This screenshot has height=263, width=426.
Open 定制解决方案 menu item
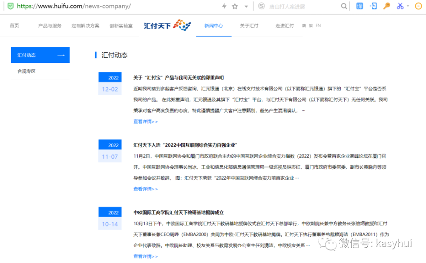pyautogui.click(x=85, y=26)
